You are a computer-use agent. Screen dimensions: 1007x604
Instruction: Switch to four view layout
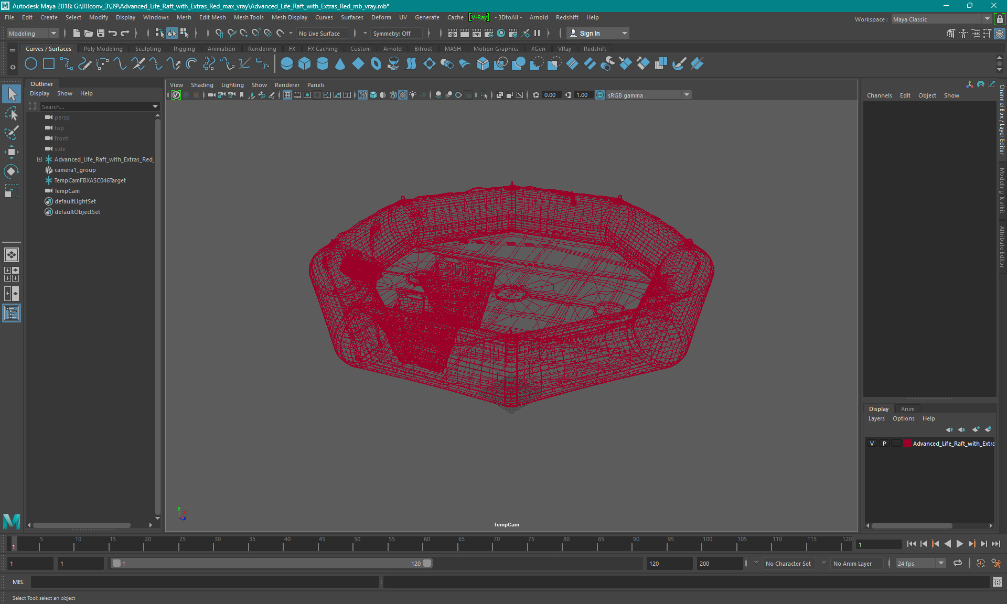pos(12,274)
